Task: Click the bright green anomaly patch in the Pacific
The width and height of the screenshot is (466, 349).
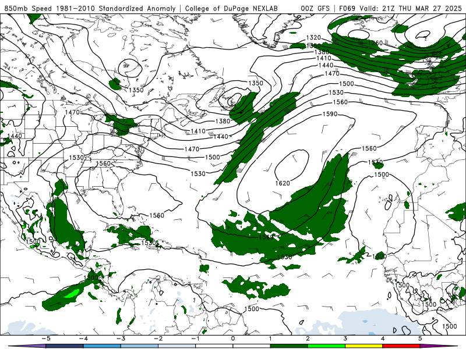Action: click(x=72, y=294)
